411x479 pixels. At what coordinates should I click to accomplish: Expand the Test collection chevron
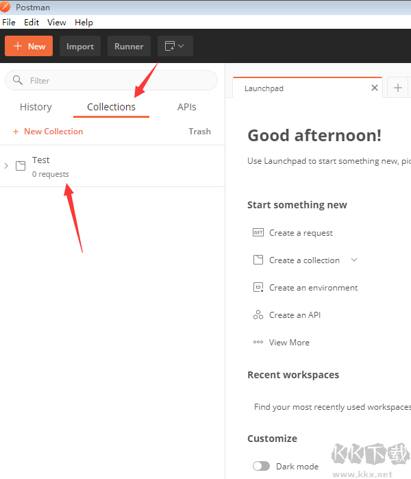tap(6, 166)
